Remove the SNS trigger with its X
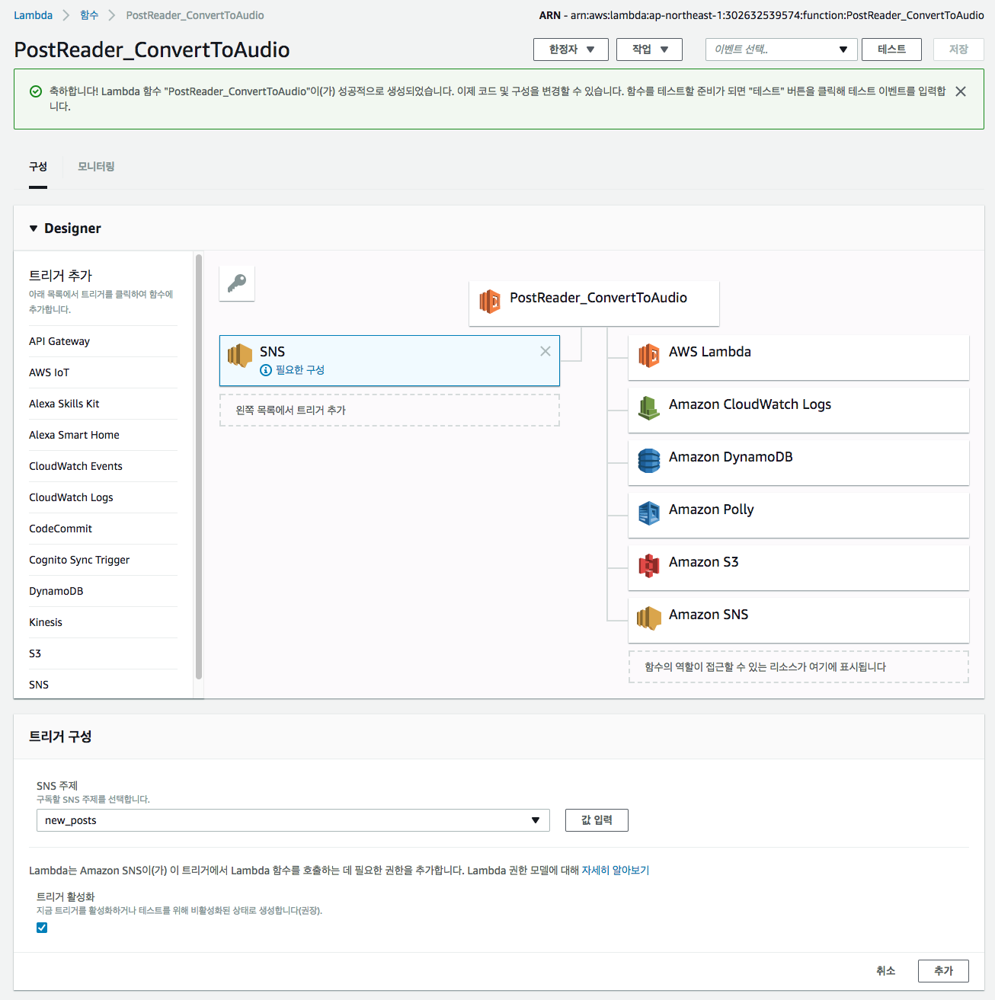995x1000 pixels. pyautogui.click(x=545, y=351)
